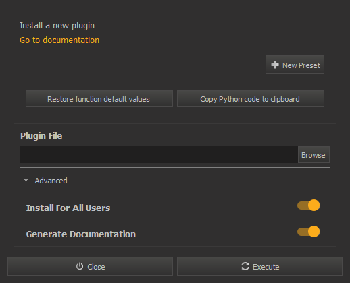Image resolution: width=350 pixels, height=283 pixels.
Task: Click the Install a new plugin description
Action: pos(57,26)
